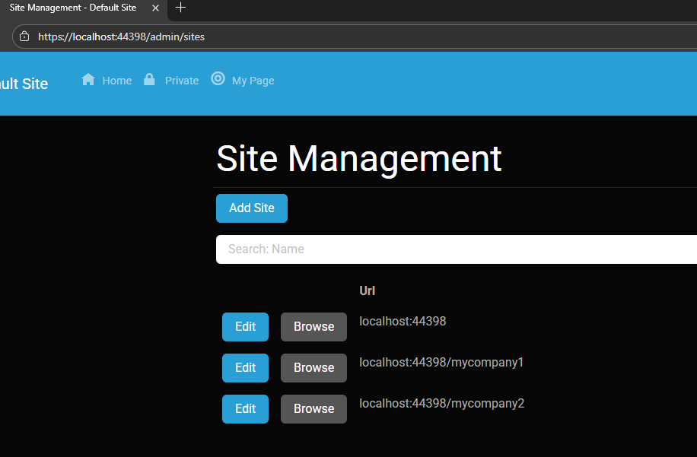Edit the mycompany2 site

(245, 409)
